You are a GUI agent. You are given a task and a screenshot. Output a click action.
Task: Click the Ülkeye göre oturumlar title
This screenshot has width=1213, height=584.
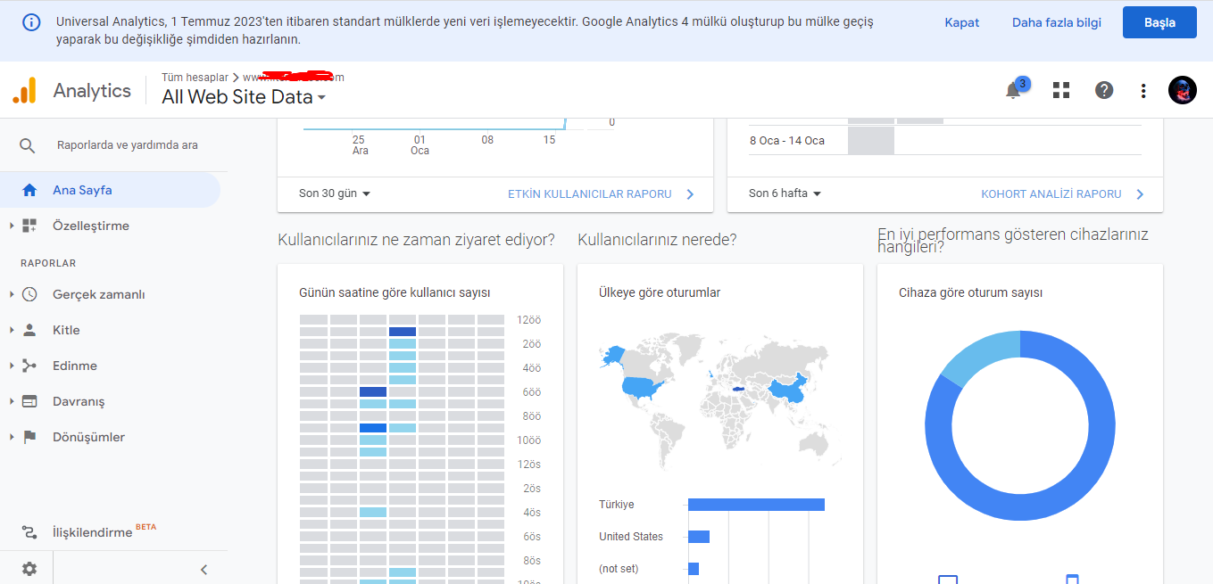(x=660, y=292)
